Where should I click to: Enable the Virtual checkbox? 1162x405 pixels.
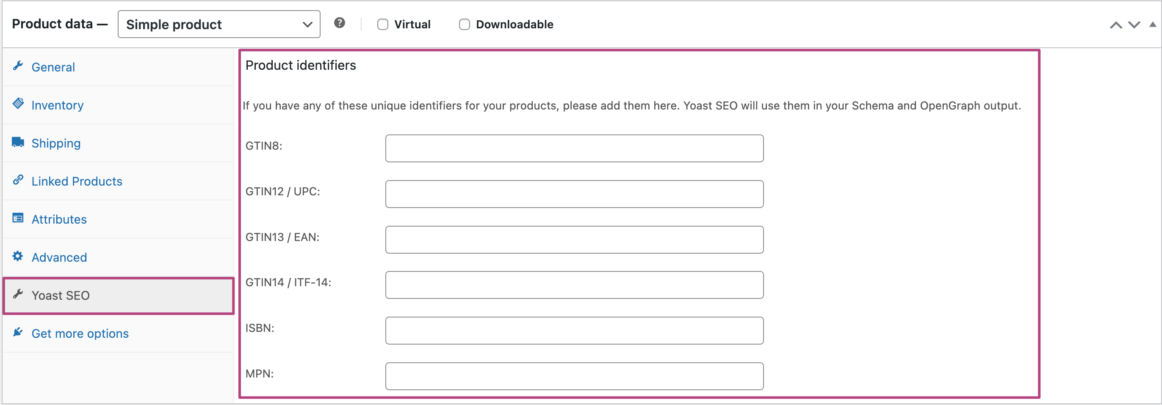click(x=382, y=25)
